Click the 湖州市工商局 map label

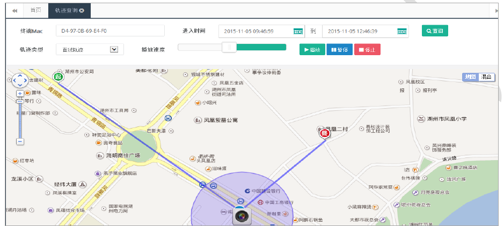(x=114, y=110)
